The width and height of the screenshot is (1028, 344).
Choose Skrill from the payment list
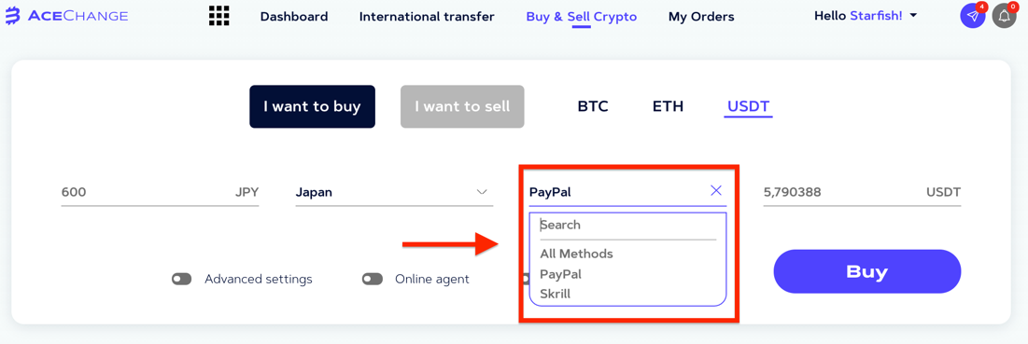(556, 295)
